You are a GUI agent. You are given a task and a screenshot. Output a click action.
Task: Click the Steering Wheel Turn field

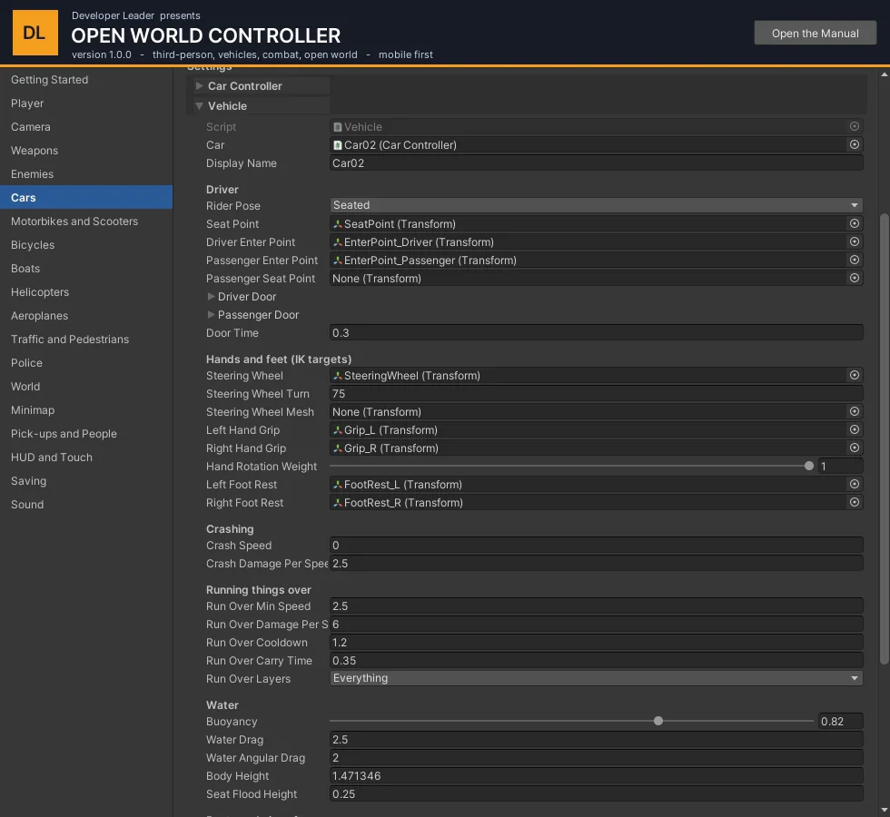point(596,394)
